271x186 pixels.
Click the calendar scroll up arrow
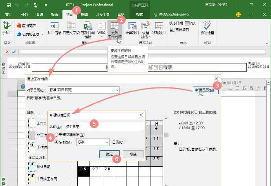coord(166,119)
